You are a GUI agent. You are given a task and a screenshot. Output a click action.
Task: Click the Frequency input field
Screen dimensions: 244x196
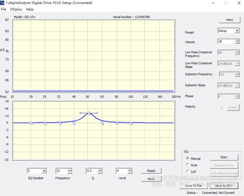pyautogui.click(x=61, y=171)
